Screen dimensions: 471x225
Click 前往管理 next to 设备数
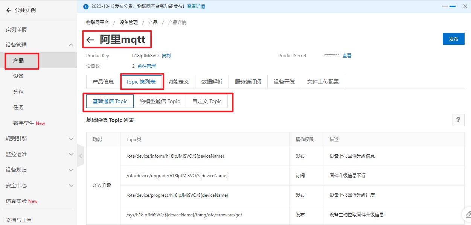click(x=147, y=66)
